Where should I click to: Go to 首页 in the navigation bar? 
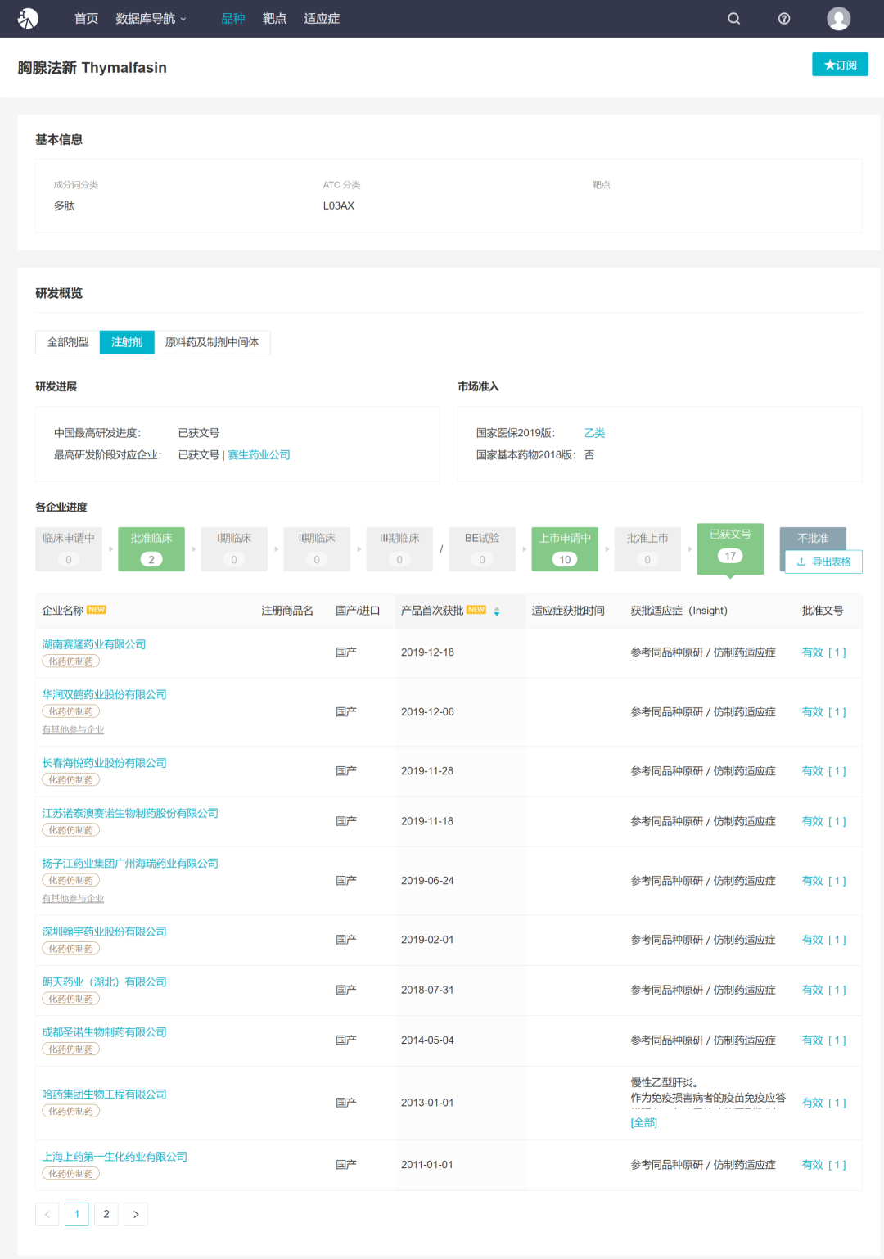coord(86,18)
